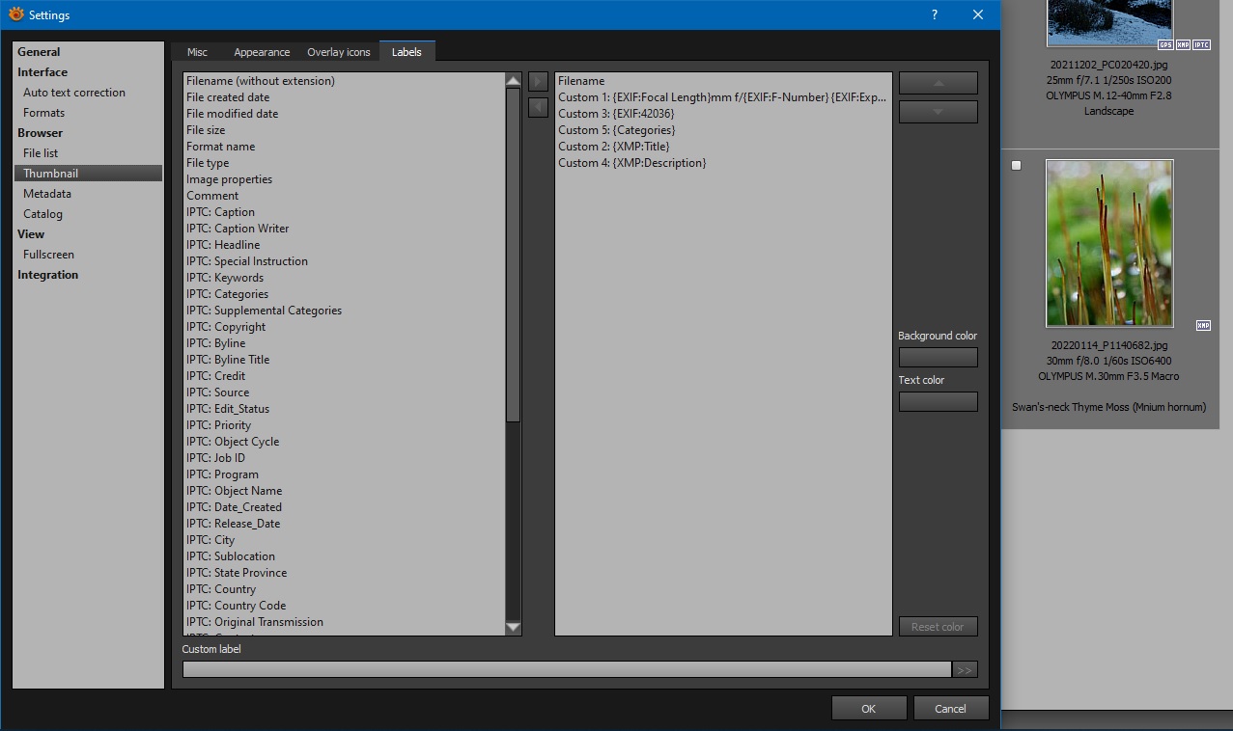Pick the Text color swatch
The height and width of the screenshot is (731, 1233).
(938, 401)
